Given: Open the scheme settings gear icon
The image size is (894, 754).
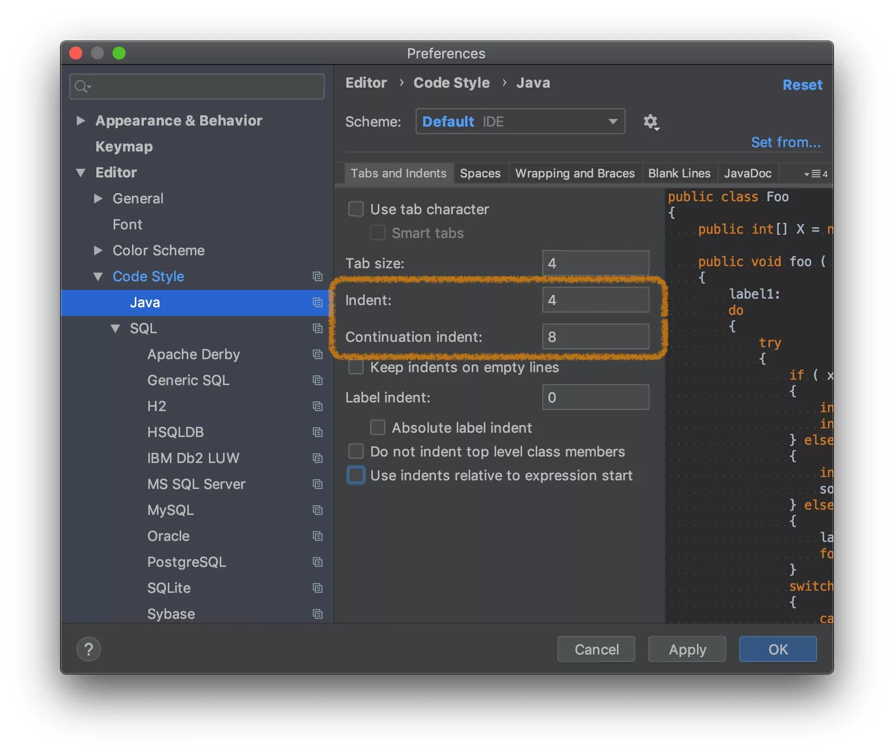Looking at the screenshot, I should point(651,122).
